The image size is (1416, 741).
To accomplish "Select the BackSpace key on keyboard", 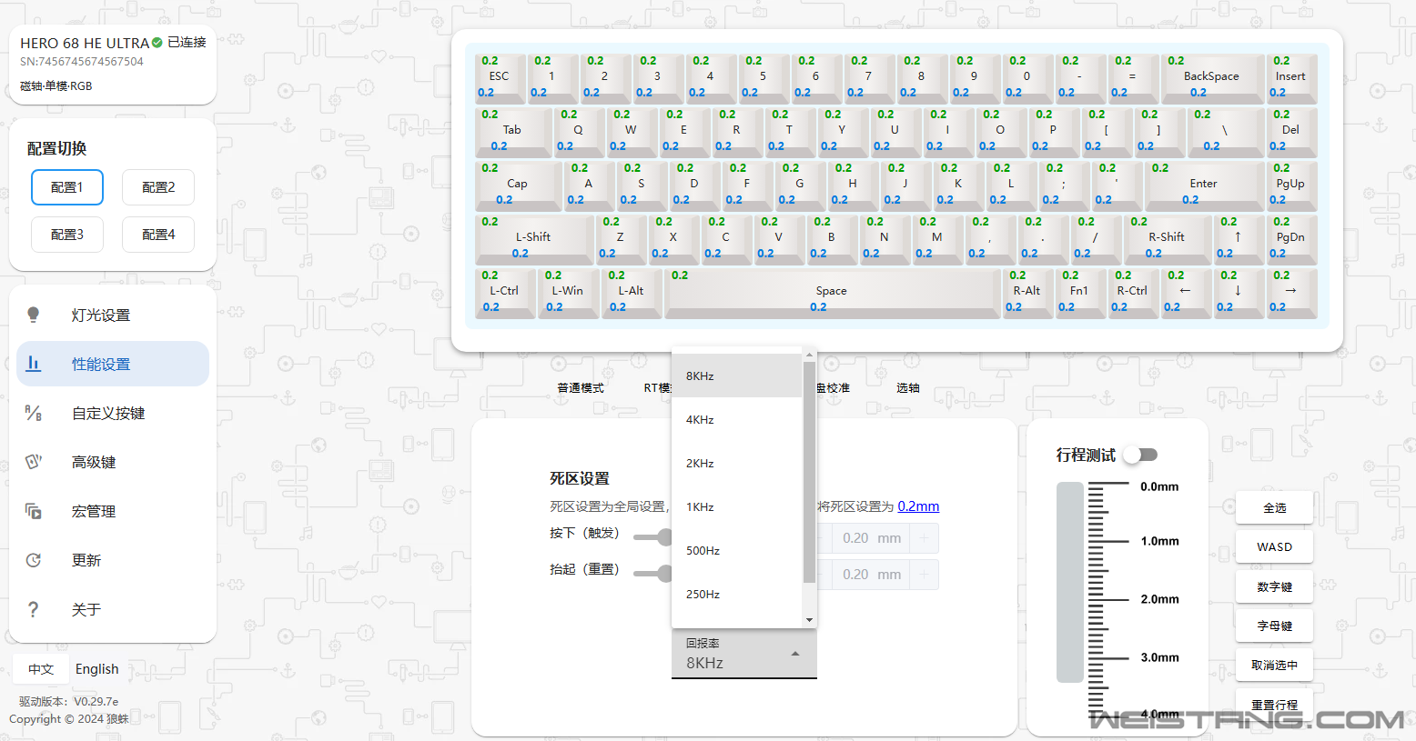I will coord(1212,77).
